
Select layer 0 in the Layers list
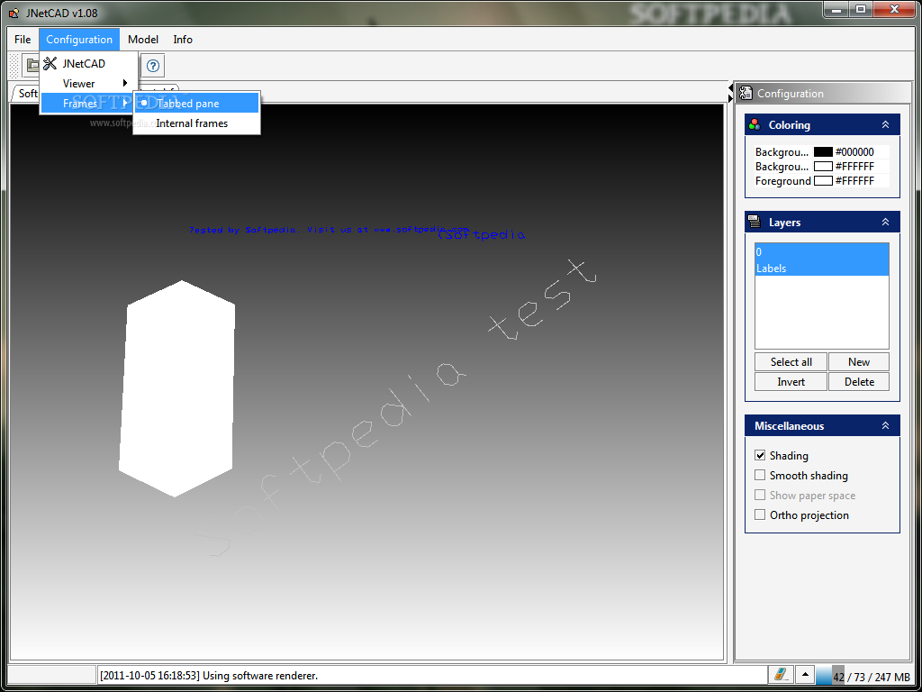821,252
